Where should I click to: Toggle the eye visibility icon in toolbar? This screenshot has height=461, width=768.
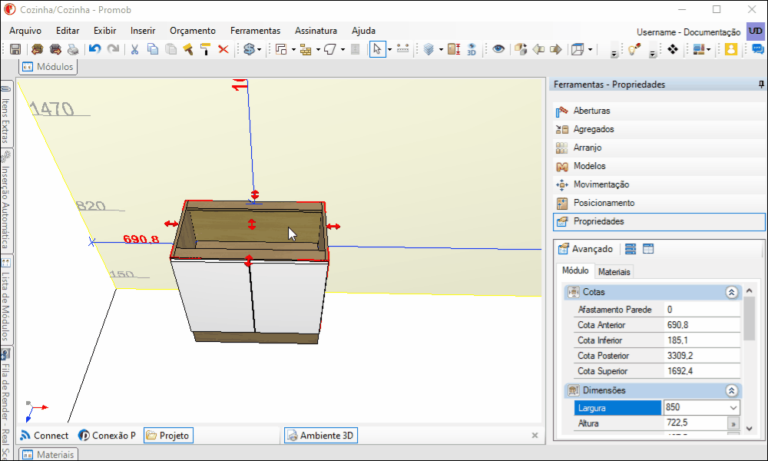point(498,49)
